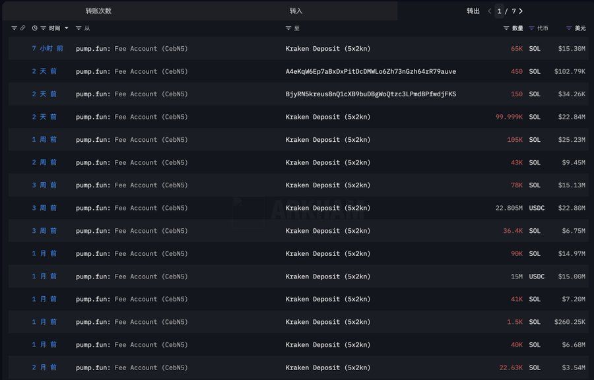
Task: Click the 代币 token filter icon
Action: (532, 28)
